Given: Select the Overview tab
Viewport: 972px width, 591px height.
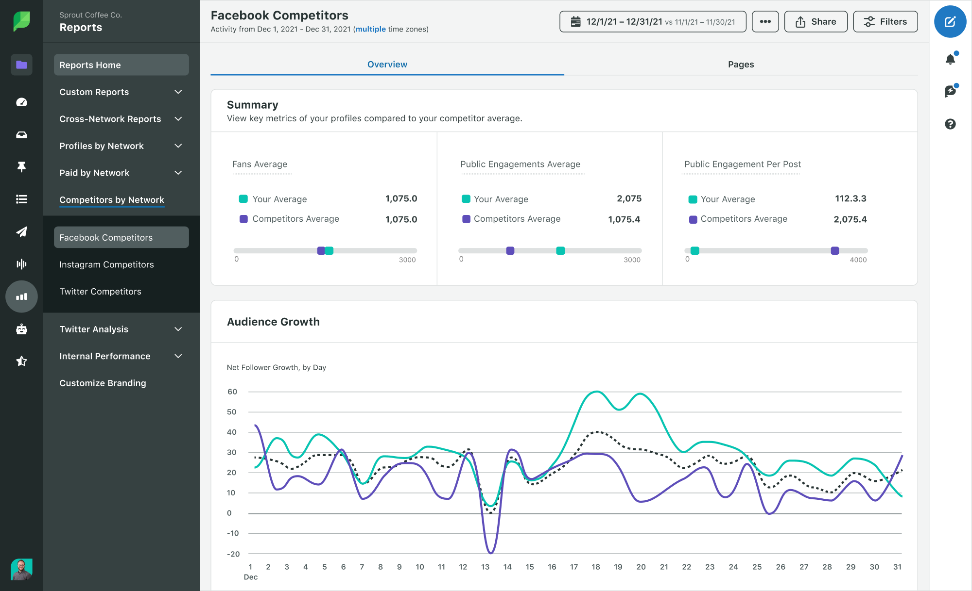Looking at the screenshot, I should point(386,64).
